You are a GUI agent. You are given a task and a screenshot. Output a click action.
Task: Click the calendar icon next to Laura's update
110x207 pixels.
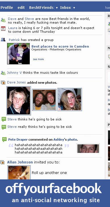point(3,28)
